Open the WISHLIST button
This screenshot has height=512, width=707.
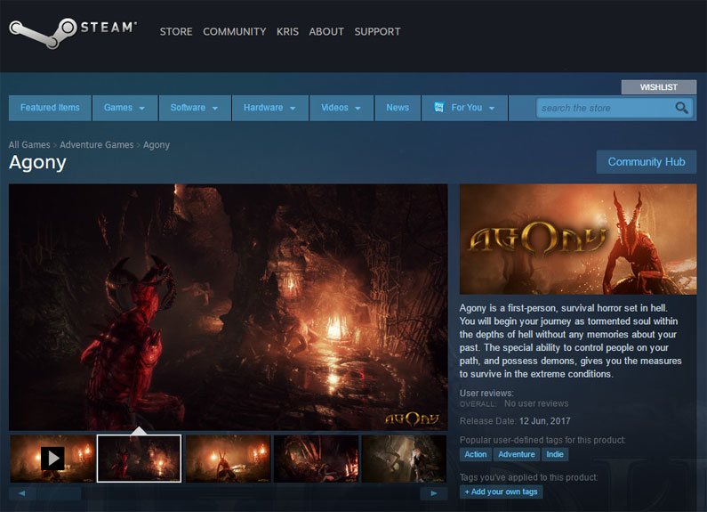tap(659, 87)
